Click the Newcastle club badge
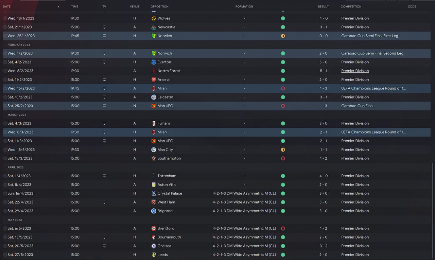Image resolution: width=435 pixels, height=260 pixels. click(154, 27)
